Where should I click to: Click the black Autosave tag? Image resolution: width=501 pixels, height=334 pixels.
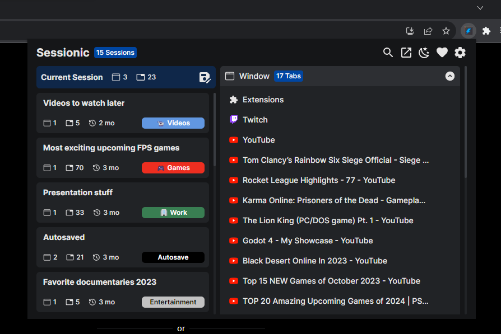click(x=173, y=257)
